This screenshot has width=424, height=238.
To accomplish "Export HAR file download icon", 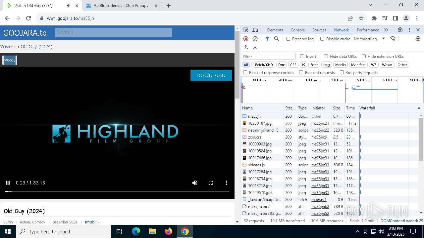I will [255, 47].
